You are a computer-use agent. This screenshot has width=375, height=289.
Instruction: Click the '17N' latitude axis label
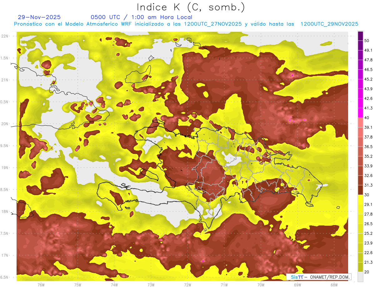coord(5,255)
